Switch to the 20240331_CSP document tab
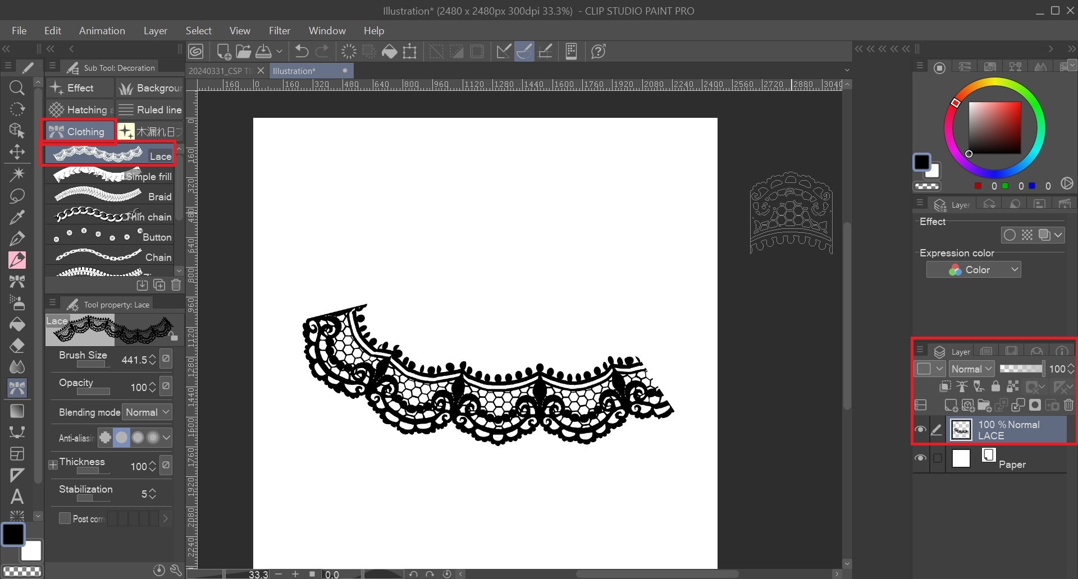Viewport: 1078px width, 579px height. 220,71
